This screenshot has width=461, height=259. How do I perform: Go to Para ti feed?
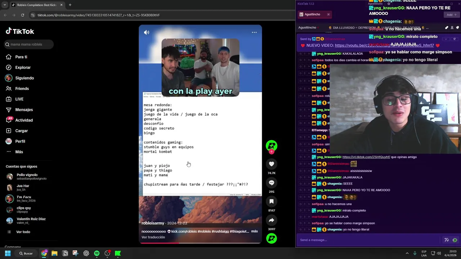pyautogui.click(x=17, y=57)
